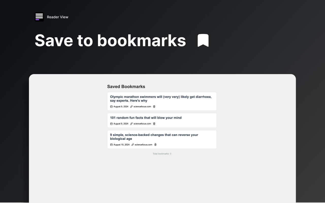Open 101 random fun facts article title
This screenshot has width=325, height=203.
[x=146, y=118]
